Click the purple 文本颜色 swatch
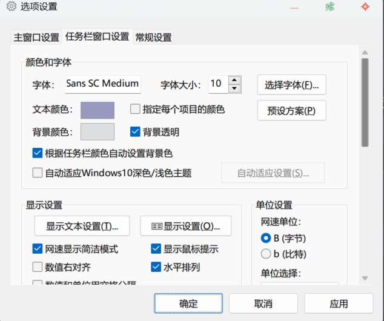The width and height of the screenshot is (384, 321). [98, 110]
